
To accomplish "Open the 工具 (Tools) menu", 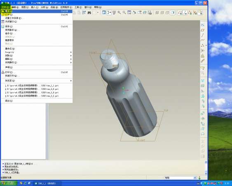I will coord(78,7).
